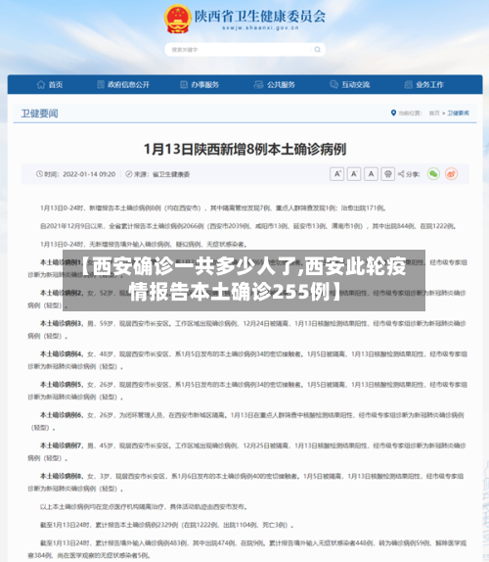The image size is (489, 562).
Task: Click the 本土确诊病例8 paragraph label
Action: pos(62,477)
